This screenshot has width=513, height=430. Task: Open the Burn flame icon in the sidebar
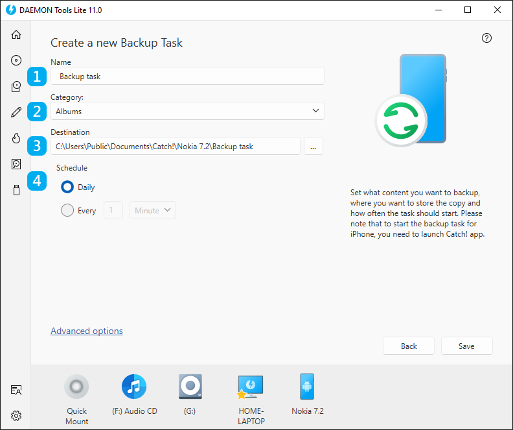click(x=16, y=138)
